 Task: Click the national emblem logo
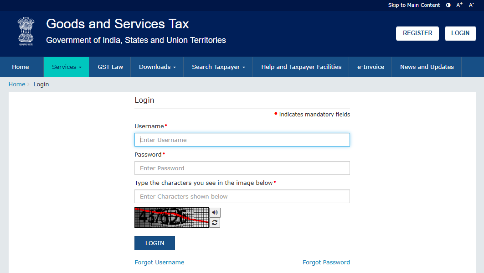[x=26, y=31]
